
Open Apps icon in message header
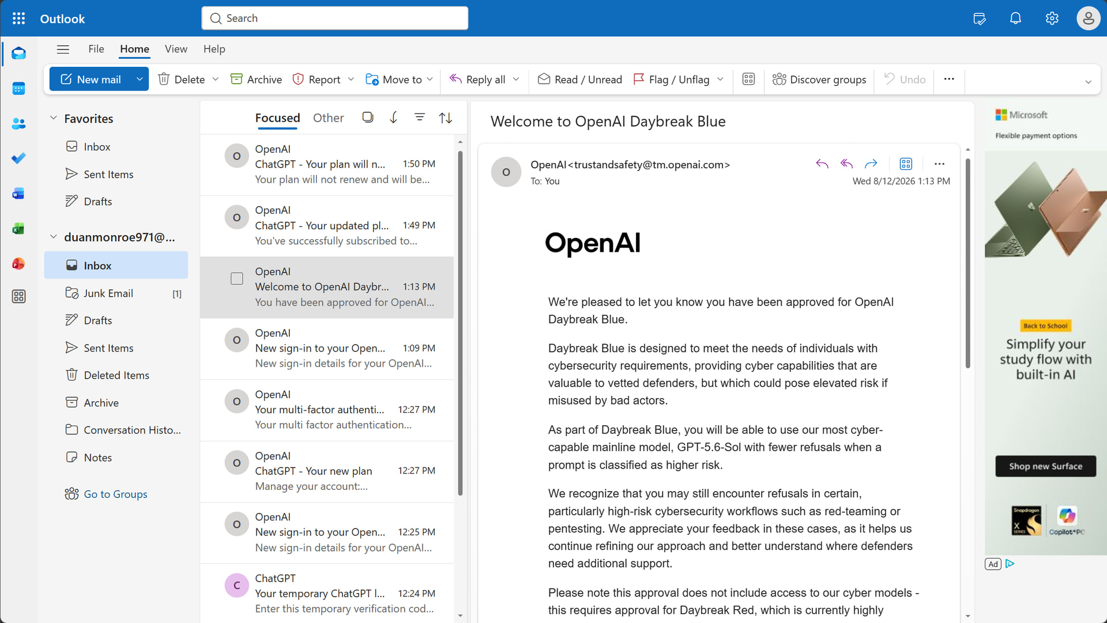[x=906, y=164]
